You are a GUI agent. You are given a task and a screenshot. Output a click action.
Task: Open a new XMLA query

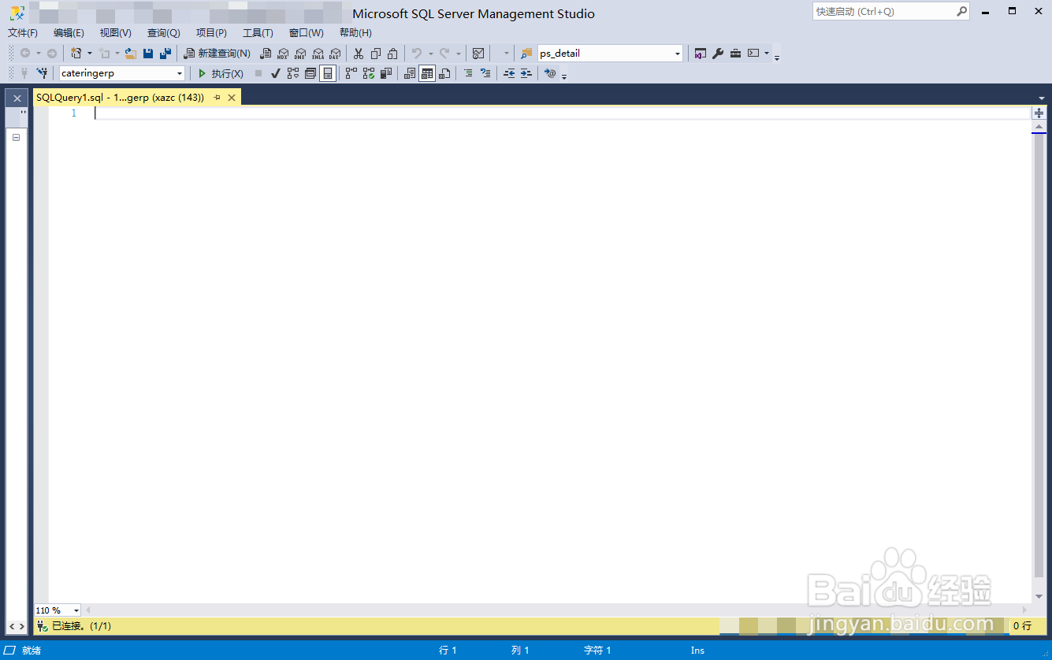coord(318,54)
